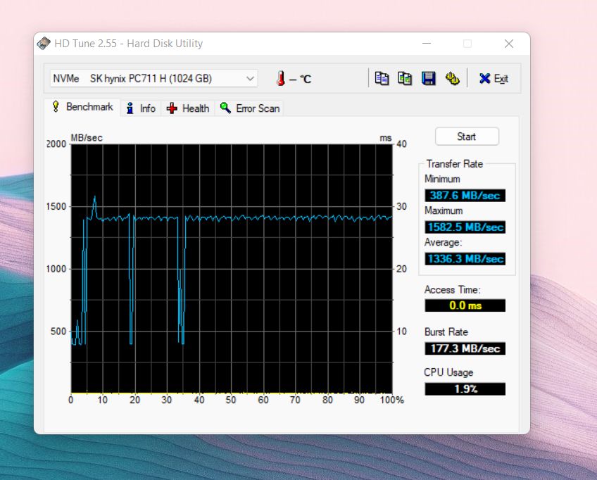This screenshot has height=480, width=597.
Task: Click the average value 1336.3 MB/sec
Action: pos(465,259)
